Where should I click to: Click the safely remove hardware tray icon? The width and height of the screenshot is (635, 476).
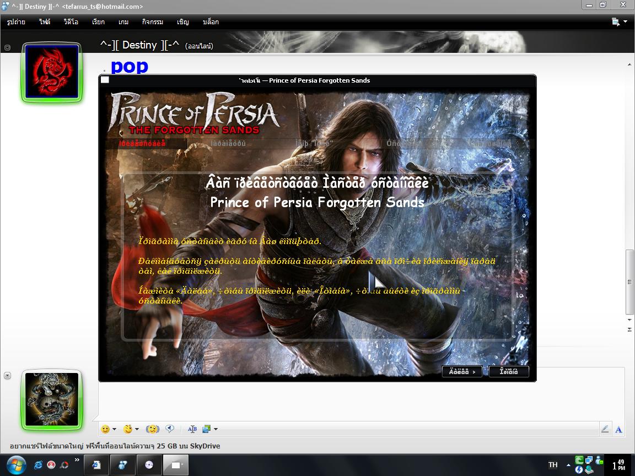589,470
